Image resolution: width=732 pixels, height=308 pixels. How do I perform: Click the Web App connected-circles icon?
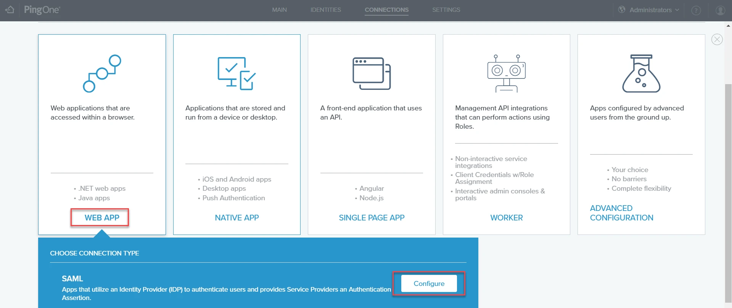pos(102,73)
